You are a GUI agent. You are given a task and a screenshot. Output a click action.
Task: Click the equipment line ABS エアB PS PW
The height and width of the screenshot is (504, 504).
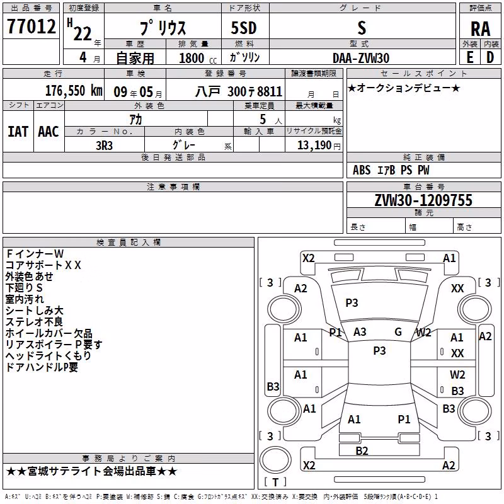coord(391,170)
